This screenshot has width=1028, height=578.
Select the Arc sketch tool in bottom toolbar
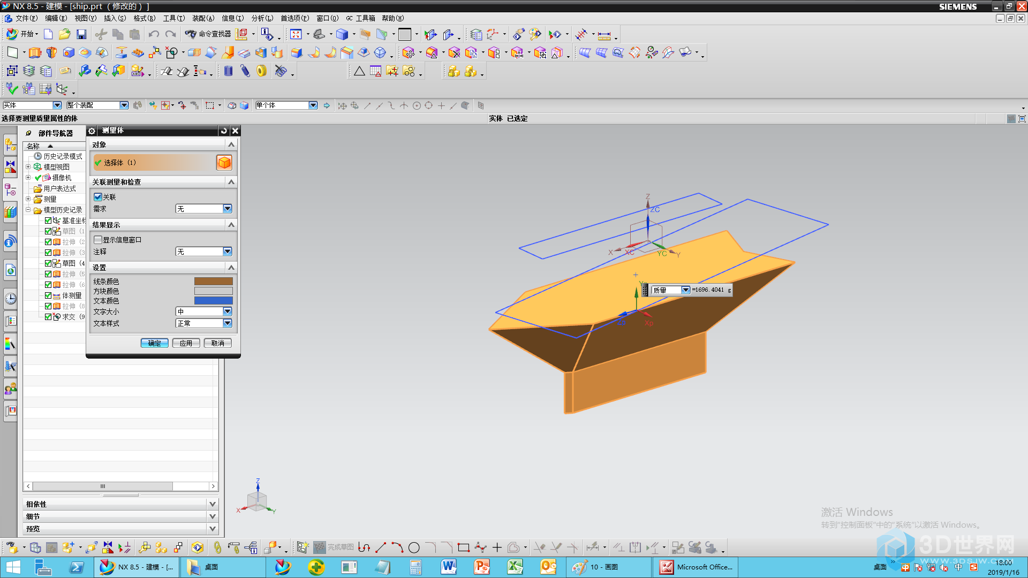[x=397, y=547]
